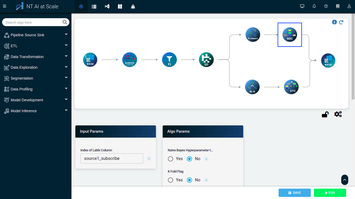Click the refresh canvas icon
The image size is (355, 199).
click(341, 22)
